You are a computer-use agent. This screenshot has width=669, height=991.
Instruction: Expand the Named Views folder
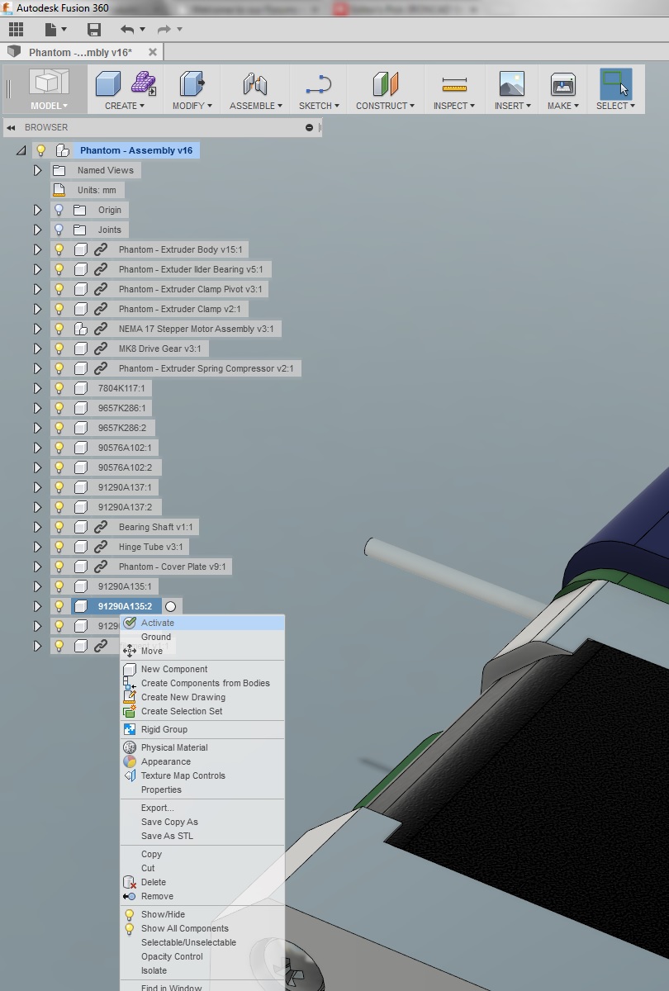coord(37,170)
